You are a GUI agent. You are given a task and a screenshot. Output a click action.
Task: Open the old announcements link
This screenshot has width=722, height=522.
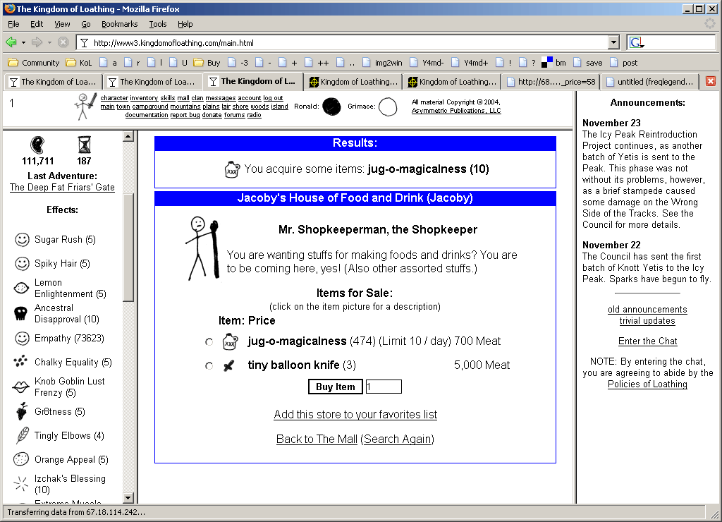tap(647, 310)
